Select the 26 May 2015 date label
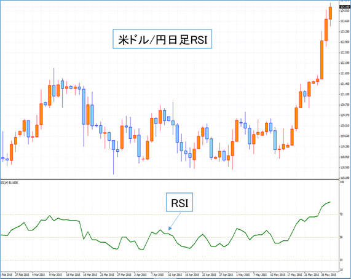The image size is (351, 279). tap(329, 275)
